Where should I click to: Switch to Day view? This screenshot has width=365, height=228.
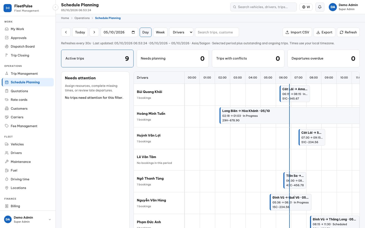click(145, 32)
